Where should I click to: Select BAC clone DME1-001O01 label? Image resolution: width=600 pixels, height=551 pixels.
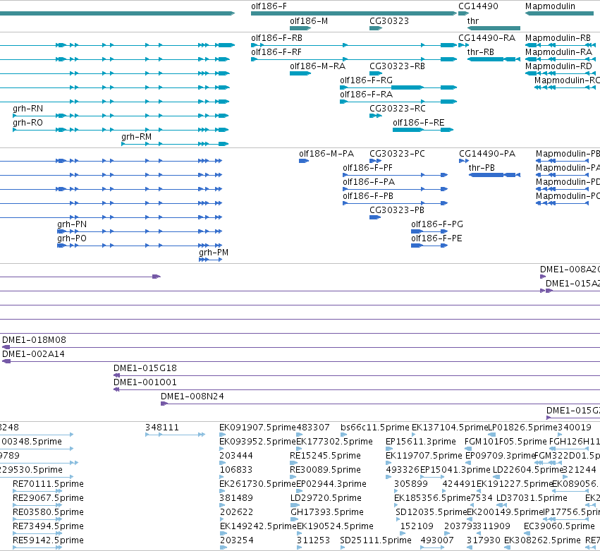145,383
